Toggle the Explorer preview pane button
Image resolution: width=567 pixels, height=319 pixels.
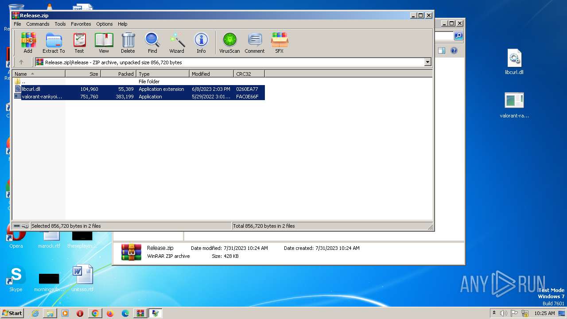[442, 51]
